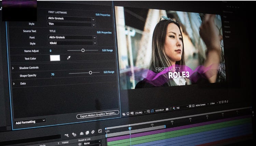The width and height of the screenshot is (256, 146).
Task: Click the Mode column header
Action: pyautogui.click(x=43, y=145)
